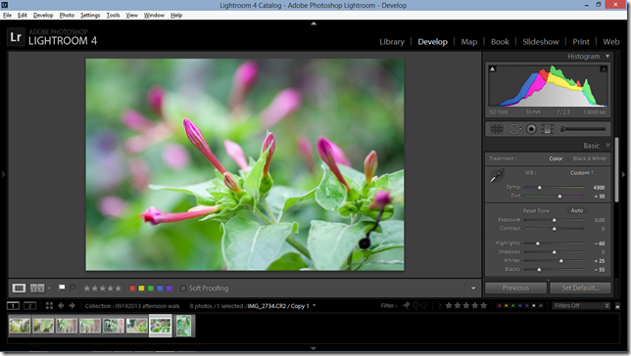Hide the right panel group

[x=624, y=174]
